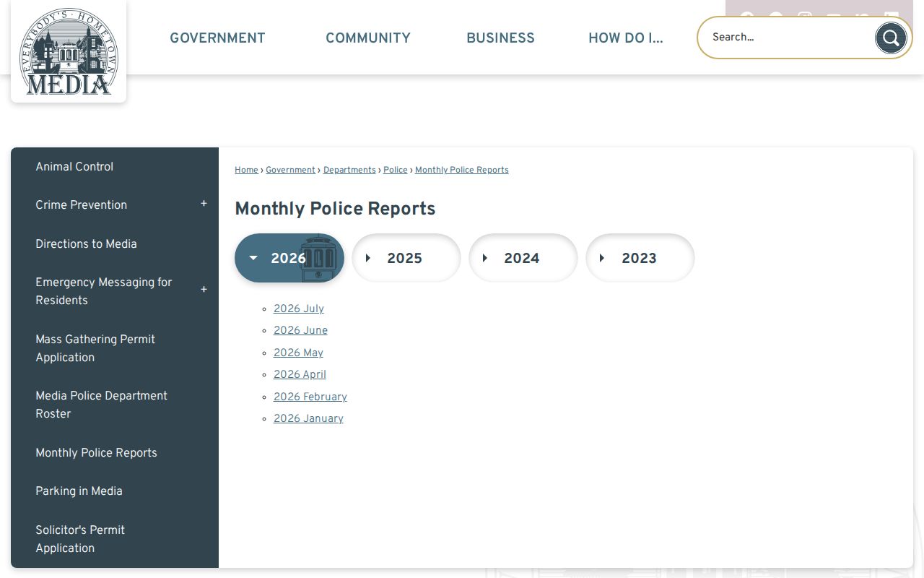Click the Monthly Police Reports breadcrumb link
Image resolution: width=924 pixels, height=578 pixels.
click(x=462, y=171)
